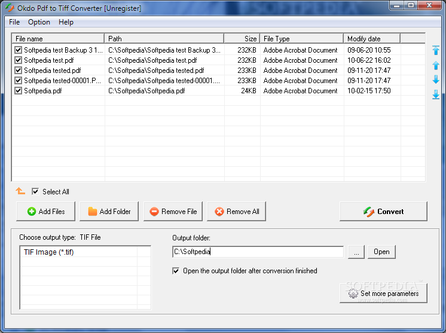Maximize the Okdo converter window
The width and height of the screenshot is (446, 333).
tap(411, 5)
